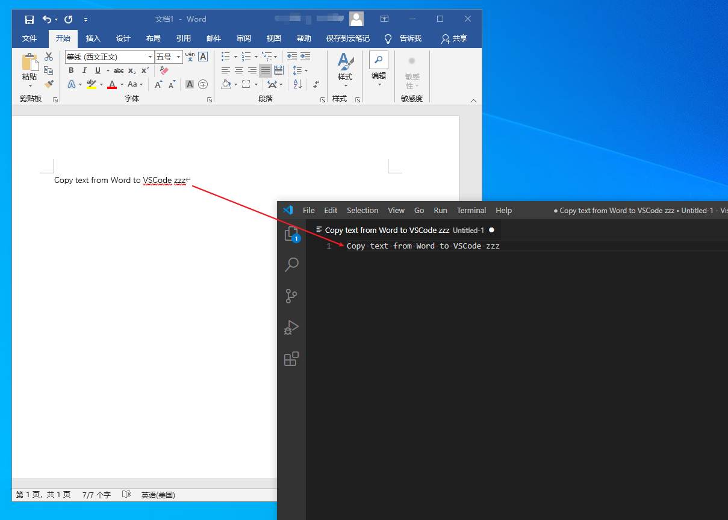
Task: Open the VSCode File menu
Action: pyautogui.click(x=309, y=210)
